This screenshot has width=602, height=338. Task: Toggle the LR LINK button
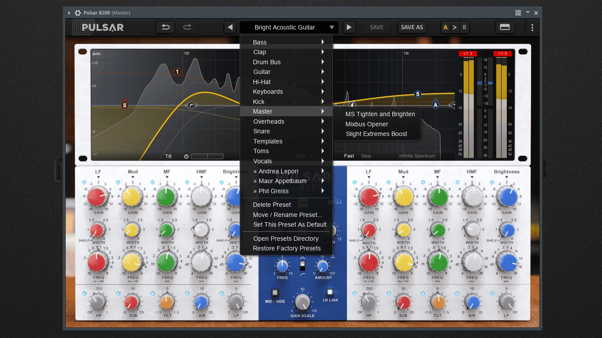tap(330, 292)
